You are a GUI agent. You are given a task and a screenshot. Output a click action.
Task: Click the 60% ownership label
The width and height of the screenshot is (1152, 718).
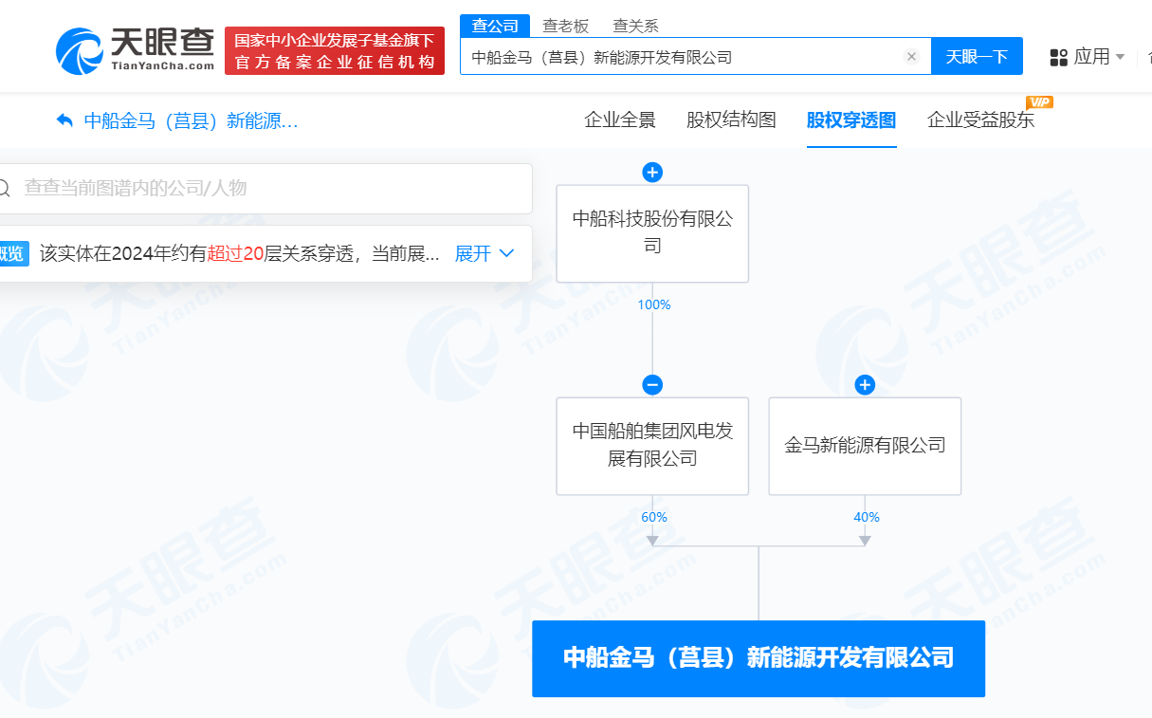654,518
